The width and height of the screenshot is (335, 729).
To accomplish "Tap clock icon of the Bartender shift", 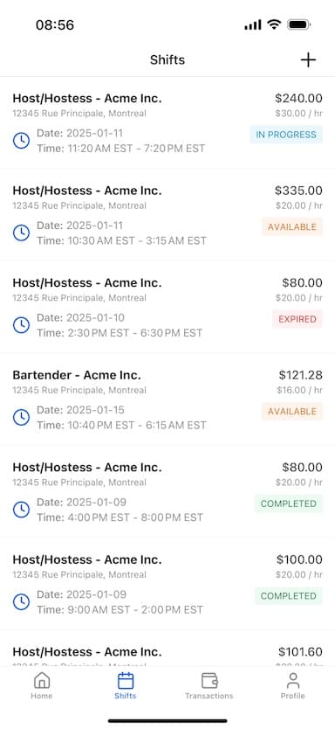I will [21, 418].
